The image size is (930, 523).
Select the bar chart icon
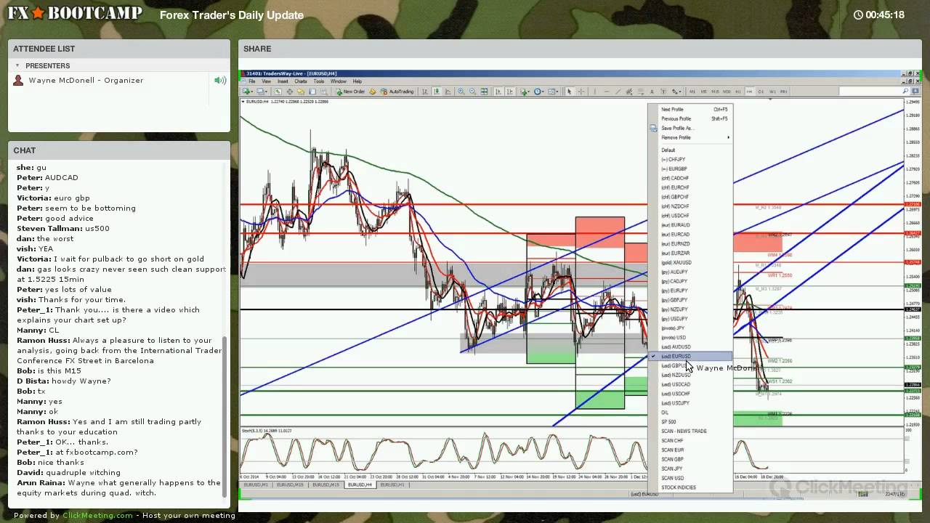click(x=425, y=92)
